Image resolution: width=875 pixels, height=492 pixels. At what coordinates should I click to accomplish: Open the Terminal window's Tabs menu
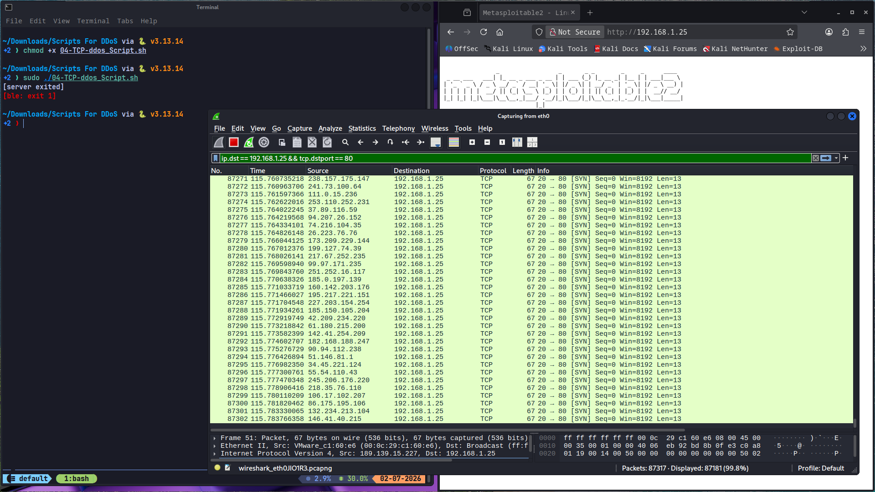point(125,21)
